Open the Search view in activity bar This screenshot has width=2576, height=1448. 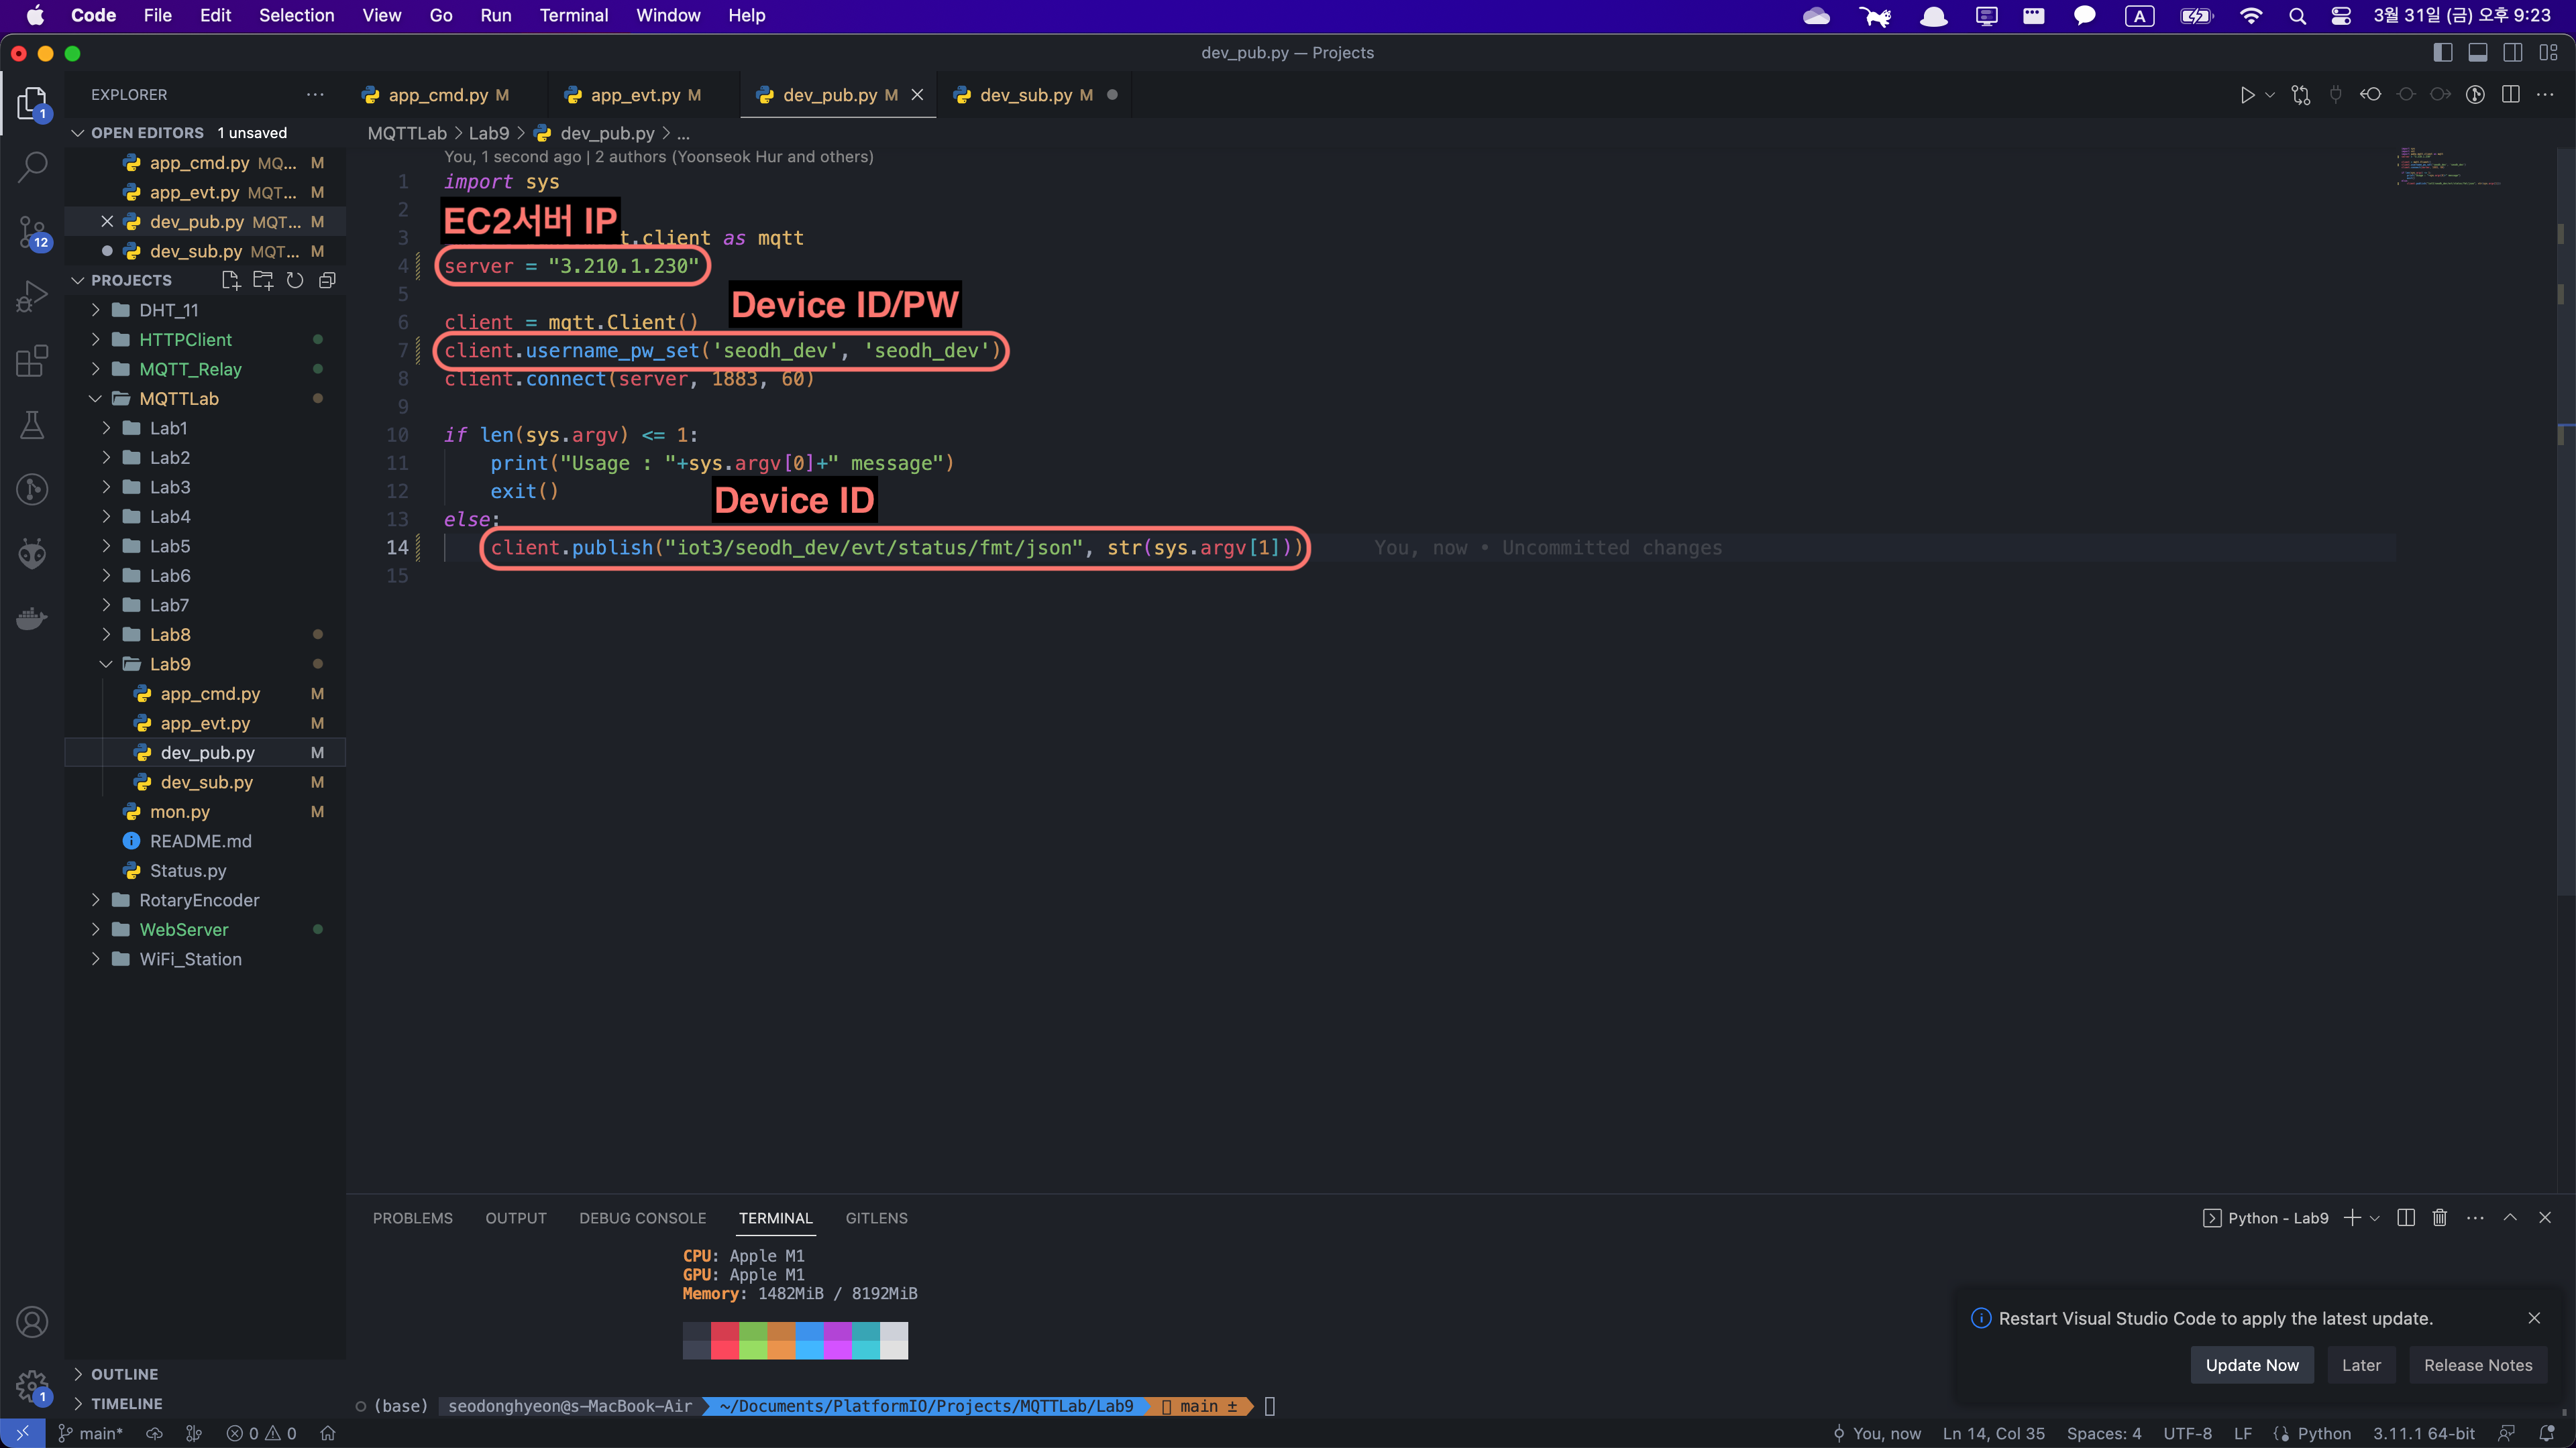32,166
